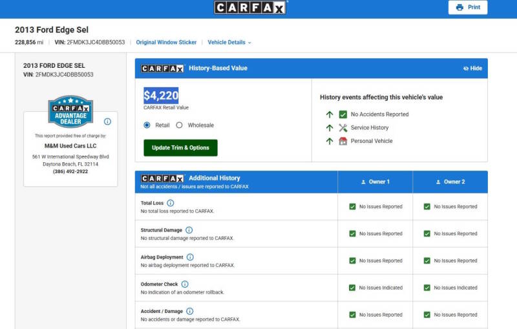
Task: Expand the Vehicle Details dropdown
Action: tap(229, 43)
